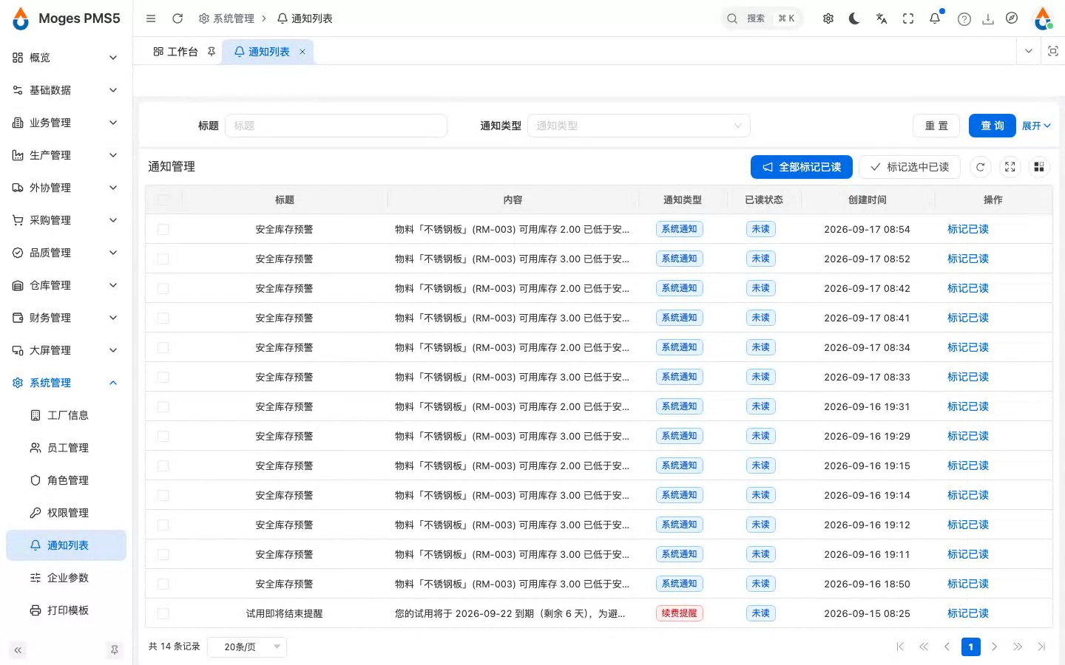The image size is (1065, 665).
Task: Click the 标记选中已读 button
Action: (910, 167)
